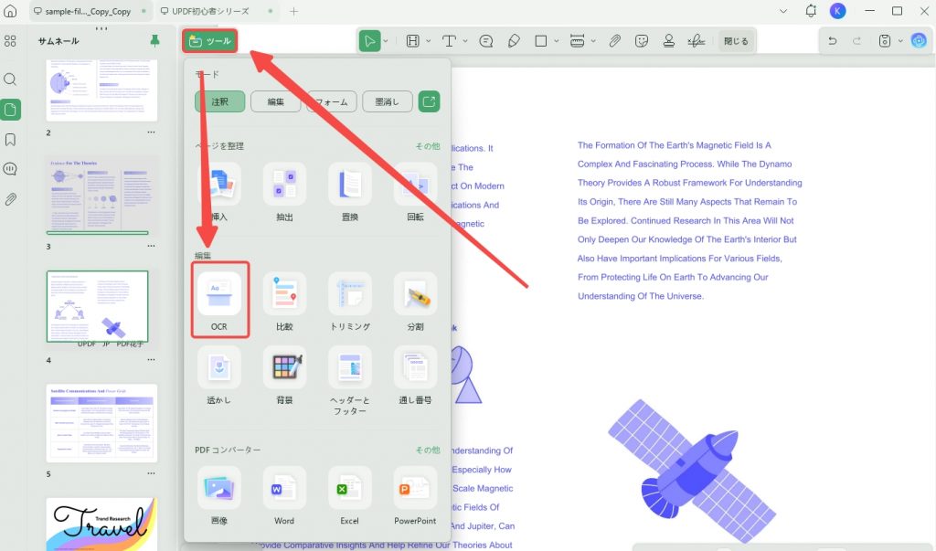Open the トリミング crop tool
Image resolution: width=936 pixels, height=551 pixels.
350,302
